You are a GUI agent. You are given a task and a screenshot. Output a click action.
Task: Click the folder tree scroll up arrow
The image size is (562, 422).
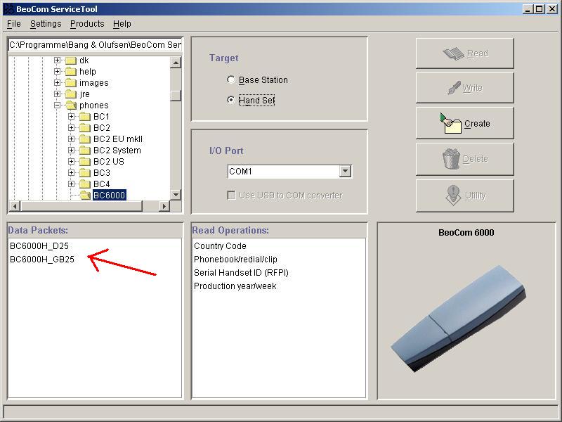click(176, 63)
